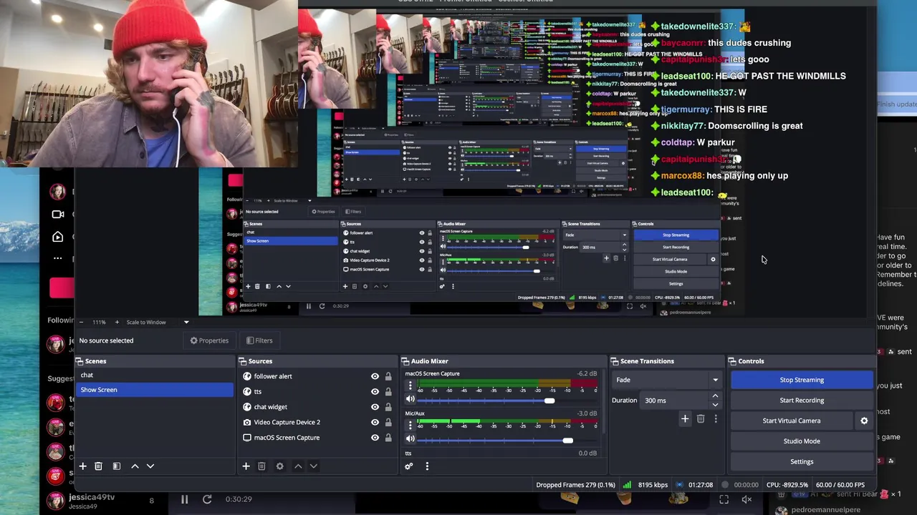Unlock Video Capture Device 2 source

point(388,422)
